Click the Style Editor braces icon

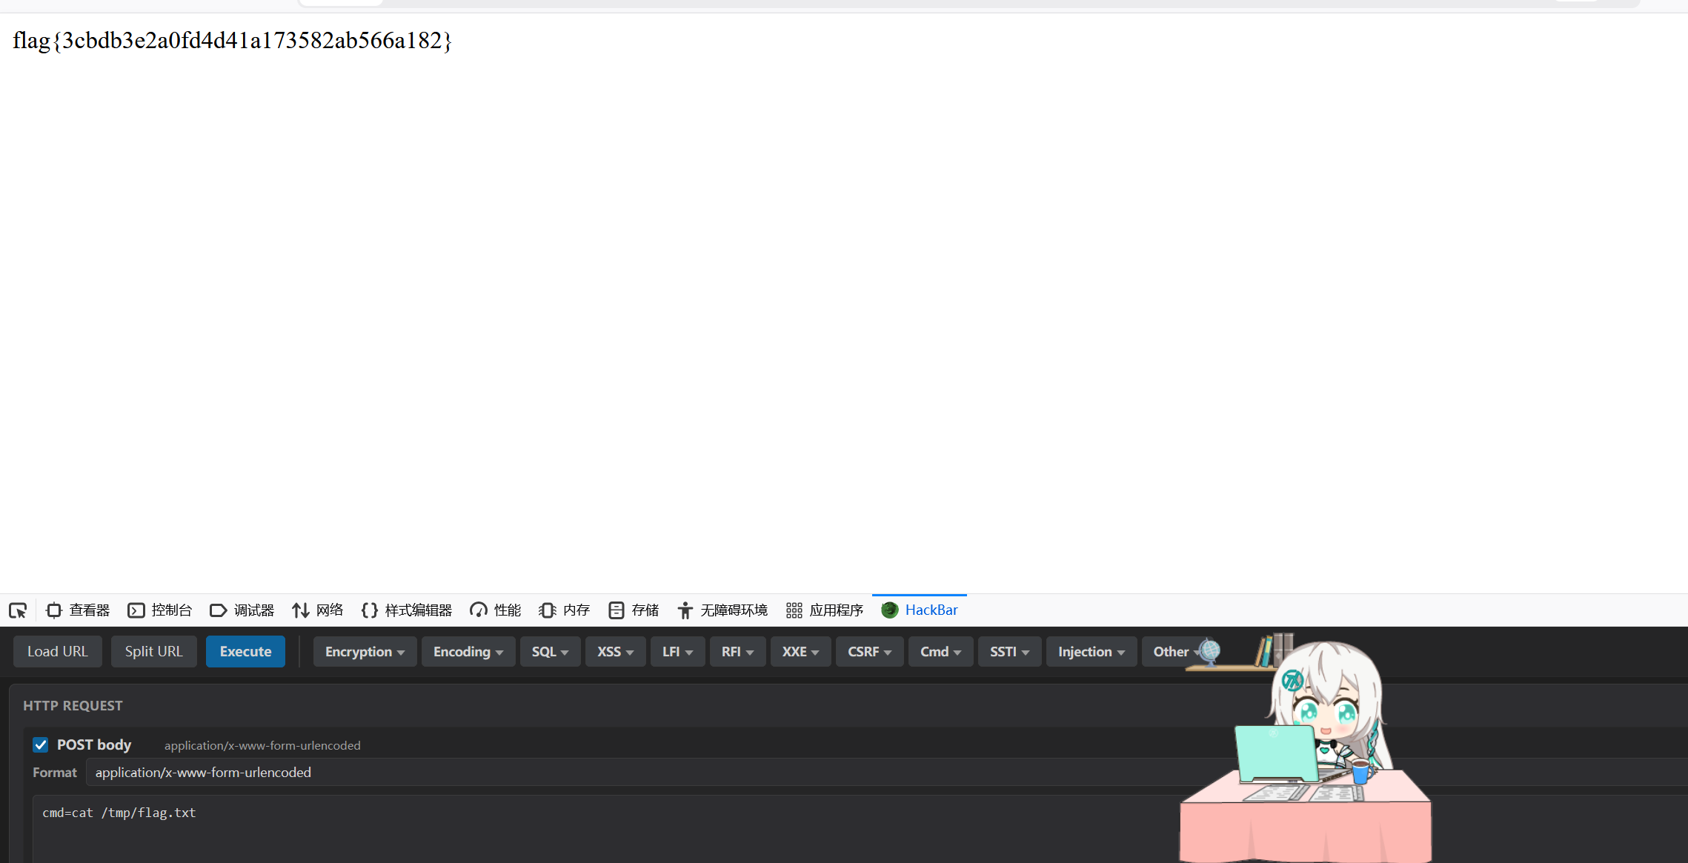[x=369, y=610]
